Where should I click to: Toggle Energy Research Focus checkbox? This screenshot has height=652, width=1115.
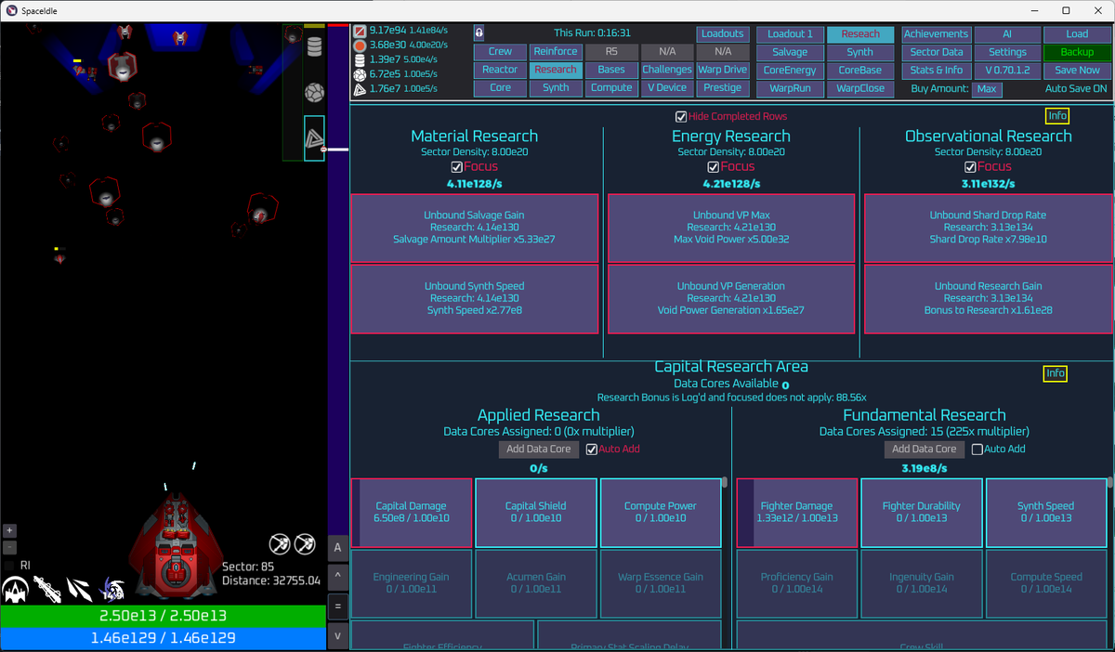coord(713,167)
